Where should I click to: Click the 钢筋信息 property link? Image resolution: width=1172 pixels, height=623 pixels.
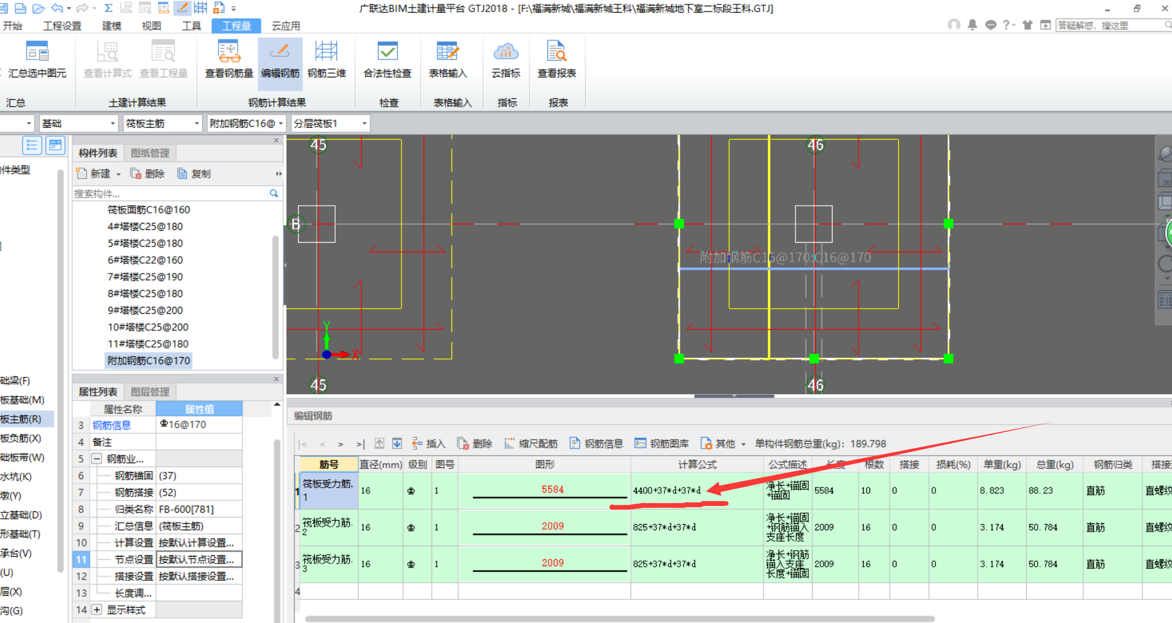click(x=111, y=425)
